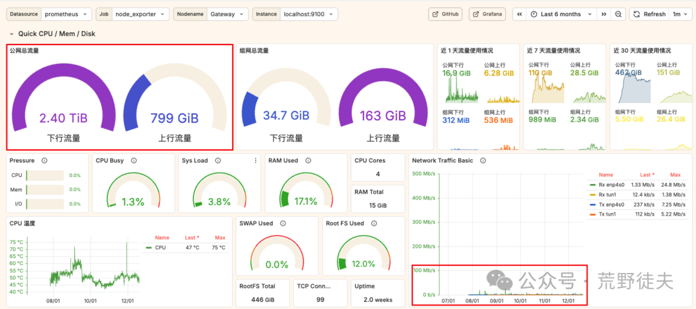The width and height of the screenshot is (696, 309).
Task: Click the SWAP Used panel info icon
Action: tap(283, 223)
